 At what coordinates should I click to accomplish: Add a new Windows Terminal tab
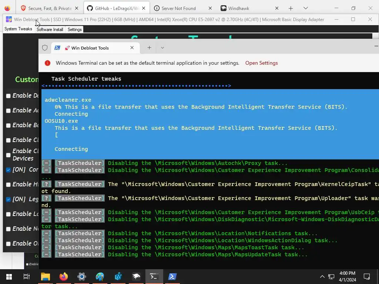149,48
